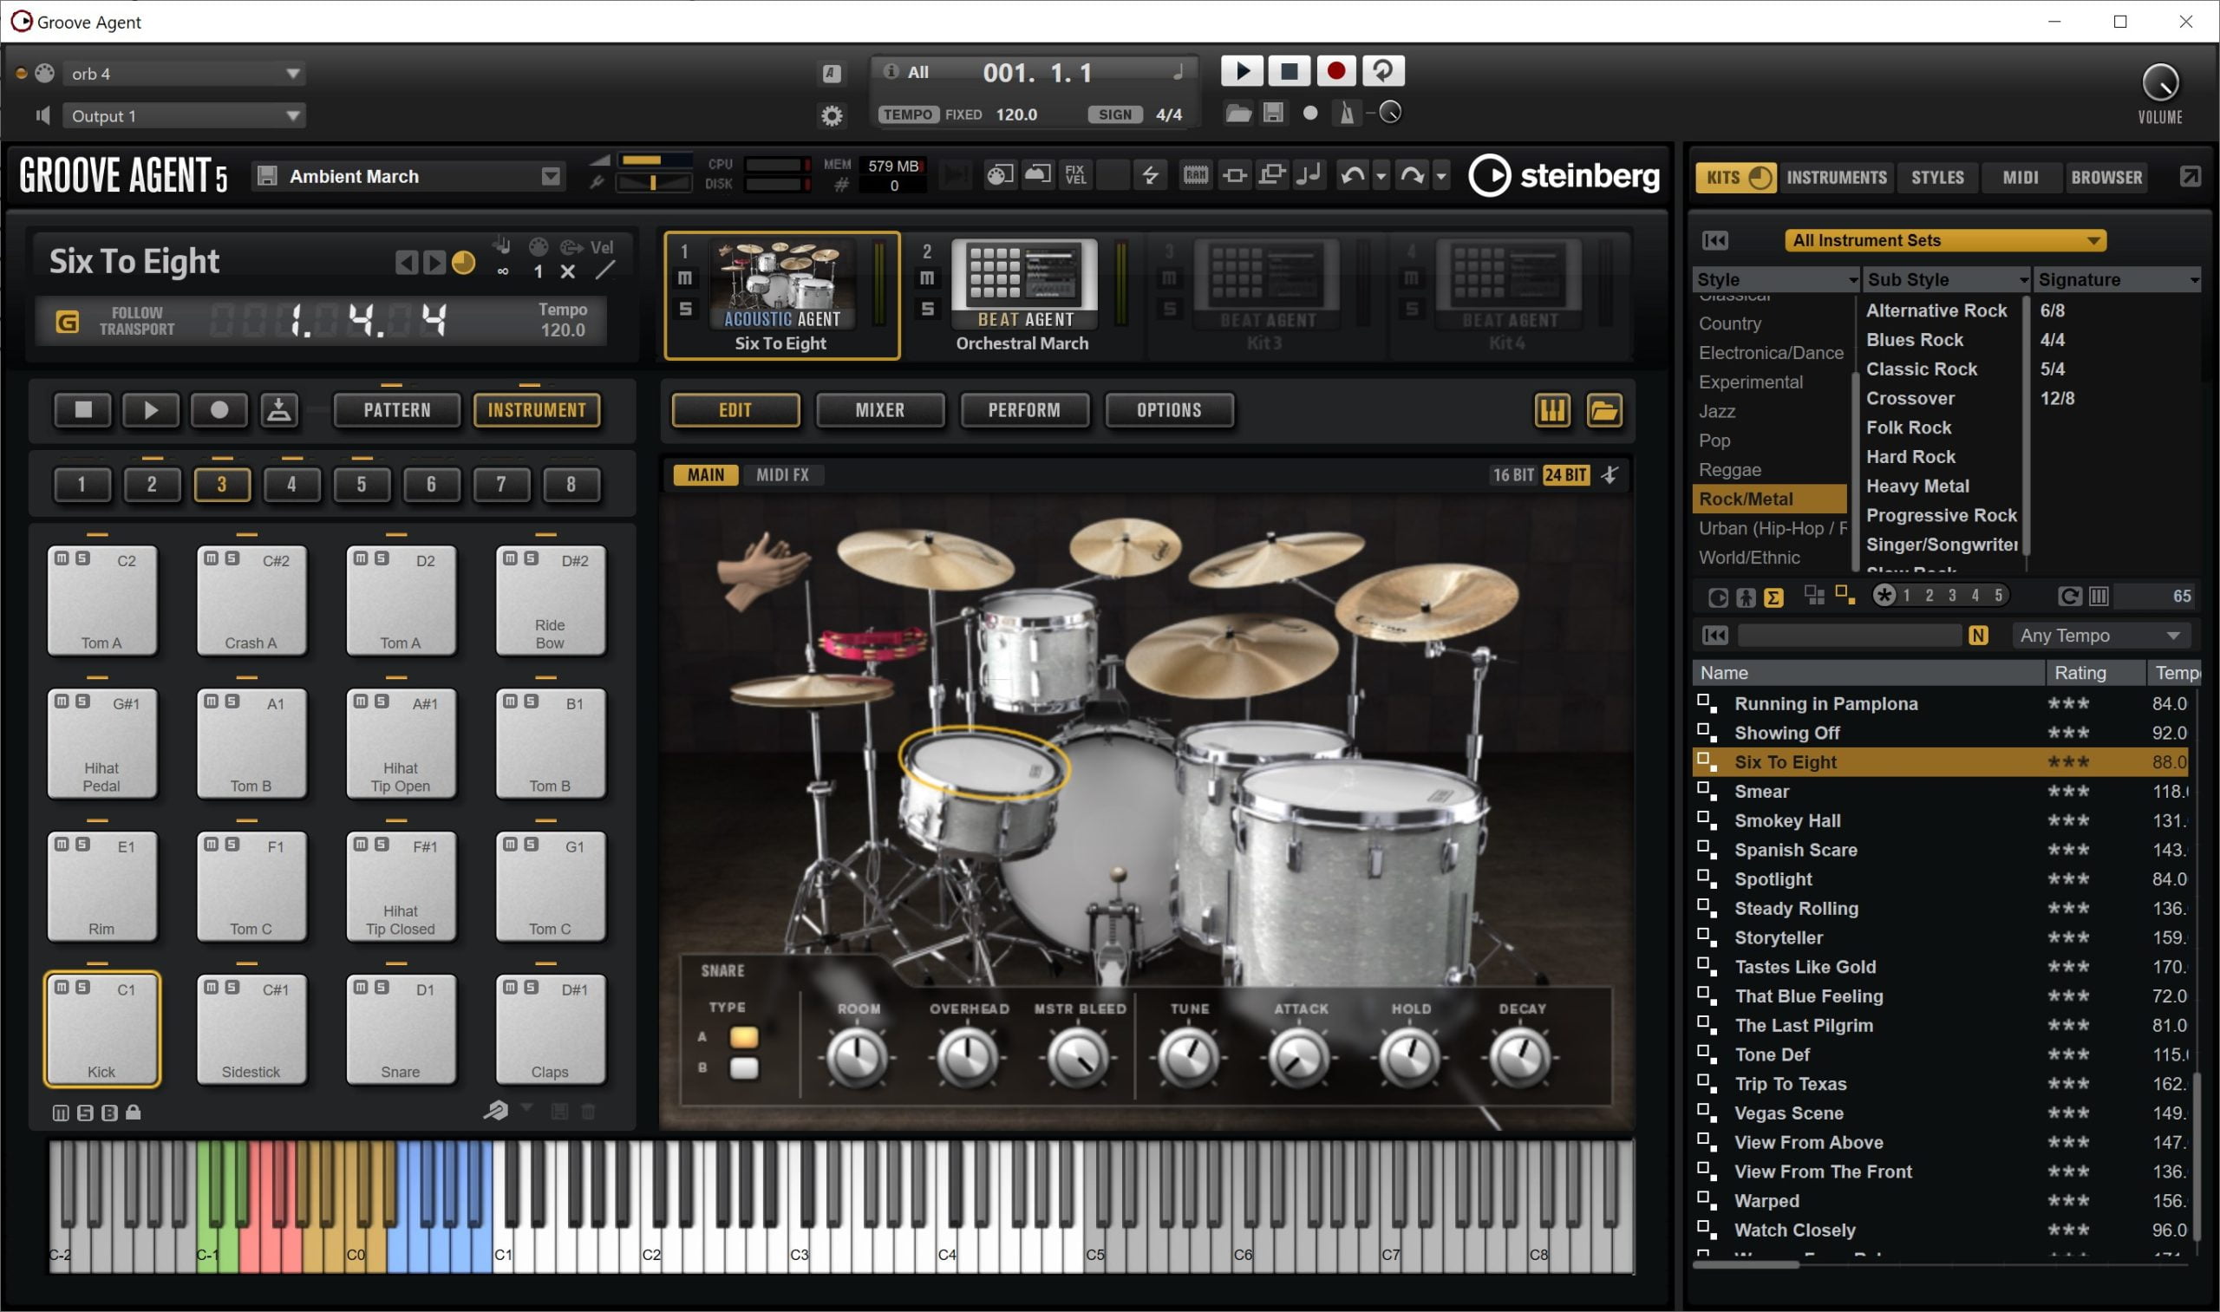
Task: Click the PATTERN button
Action: coord(397,410)
